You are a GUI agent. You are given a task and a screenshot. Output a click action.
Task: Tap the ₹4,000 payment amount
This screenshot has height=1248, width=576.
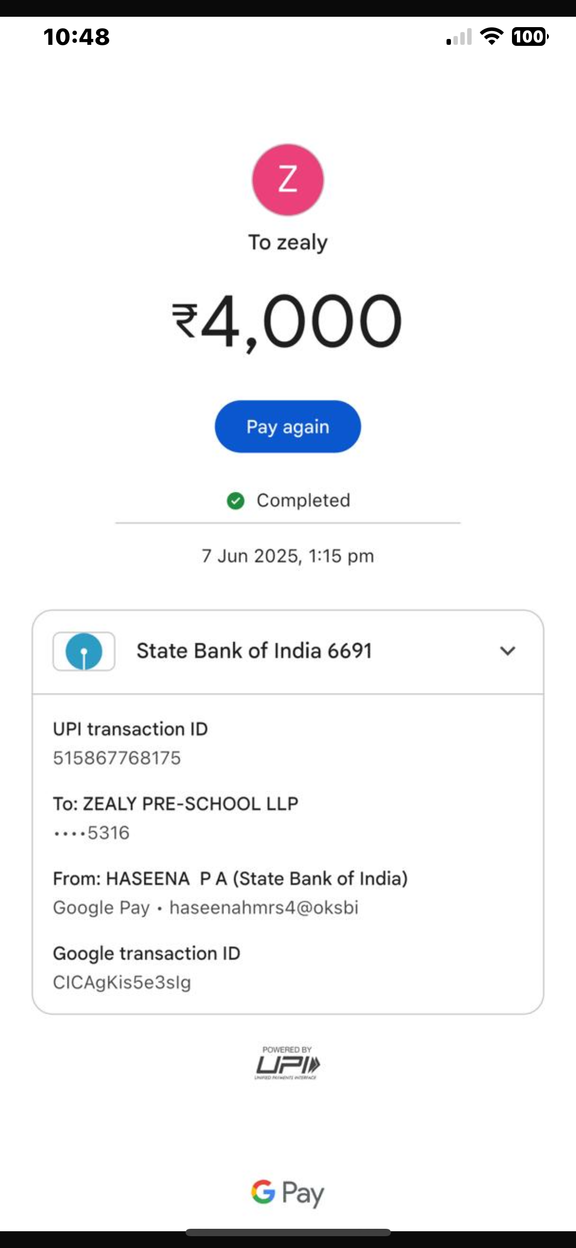[x=288, y=321]
